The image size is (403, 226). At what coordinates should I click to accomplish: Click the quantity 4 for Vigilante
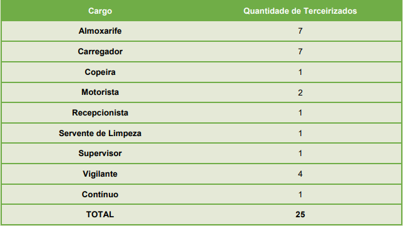[300, 174]
